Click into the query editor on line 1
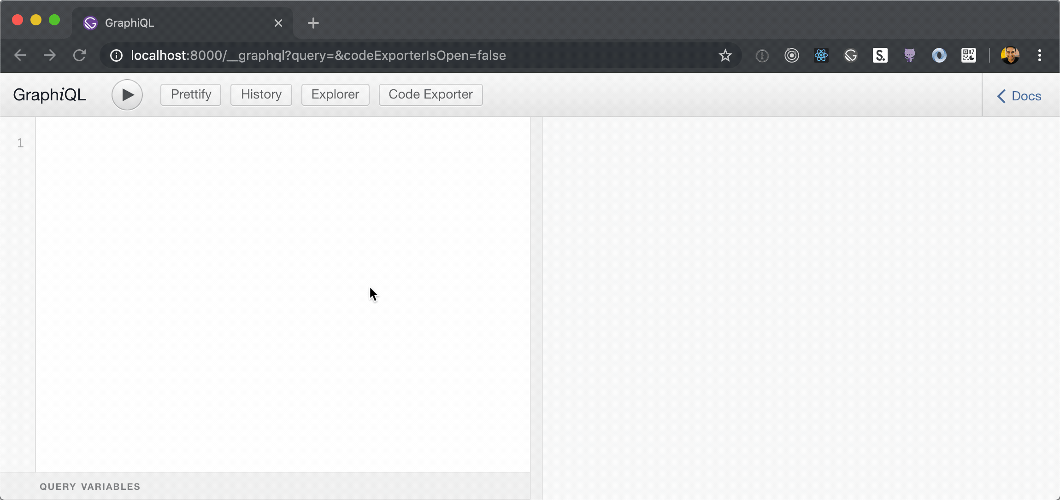This screenshot has width=1060, height=500. coord(283,143)
